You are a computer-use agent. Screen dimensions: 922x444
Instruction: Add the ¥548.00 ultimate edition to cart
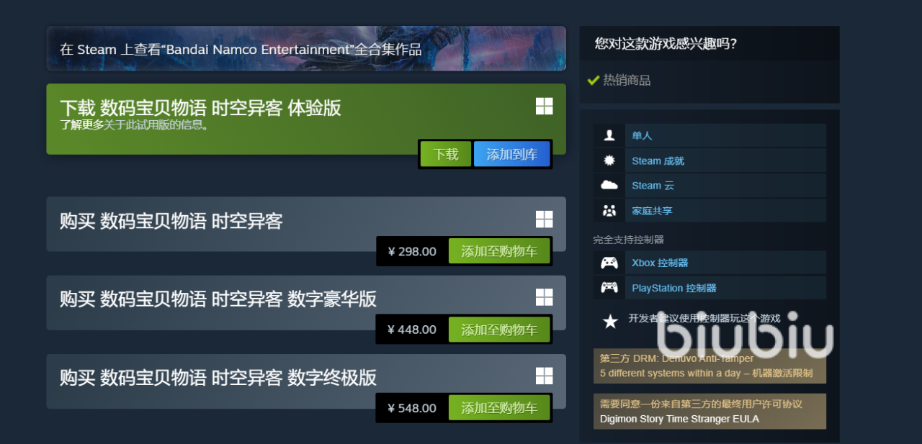pos(499,408)
